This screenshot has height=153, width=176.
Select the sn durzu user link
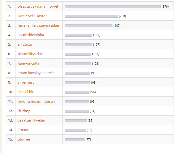pos(25,44)
